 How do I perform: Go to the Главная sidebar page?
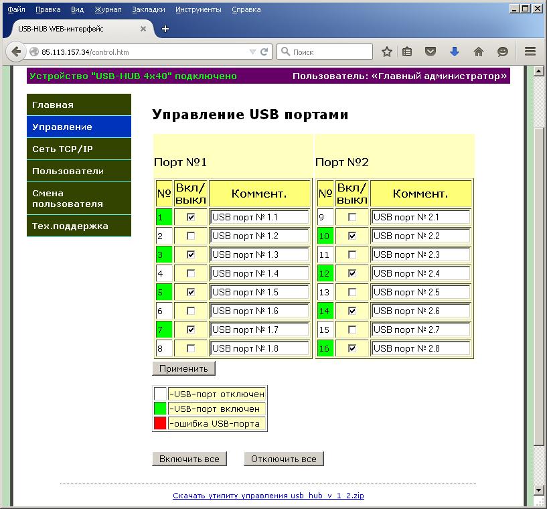click(79, 104)
